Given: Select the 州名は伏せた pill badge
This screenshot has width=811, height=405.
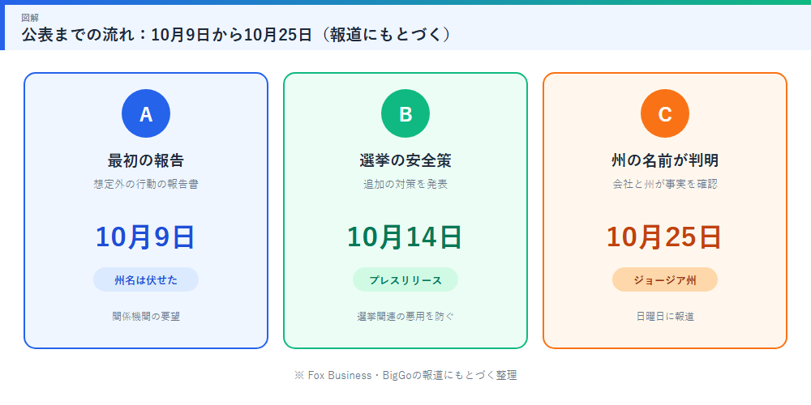Looking at the screenshot, I should 146,279.
